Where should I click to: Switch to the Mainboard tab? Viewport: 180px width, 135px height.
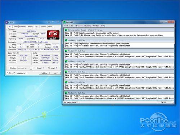[23, 27]
